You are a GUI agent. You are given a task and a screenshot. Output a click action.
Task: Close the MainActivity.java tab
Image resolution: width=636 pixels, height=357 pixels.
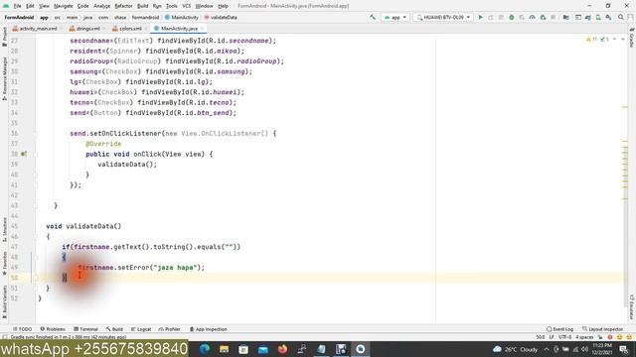pyautogui.click(x=202, y=29)
